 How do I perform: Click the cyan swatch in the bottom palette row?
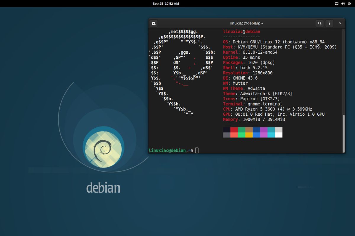(x=271, y=135)
